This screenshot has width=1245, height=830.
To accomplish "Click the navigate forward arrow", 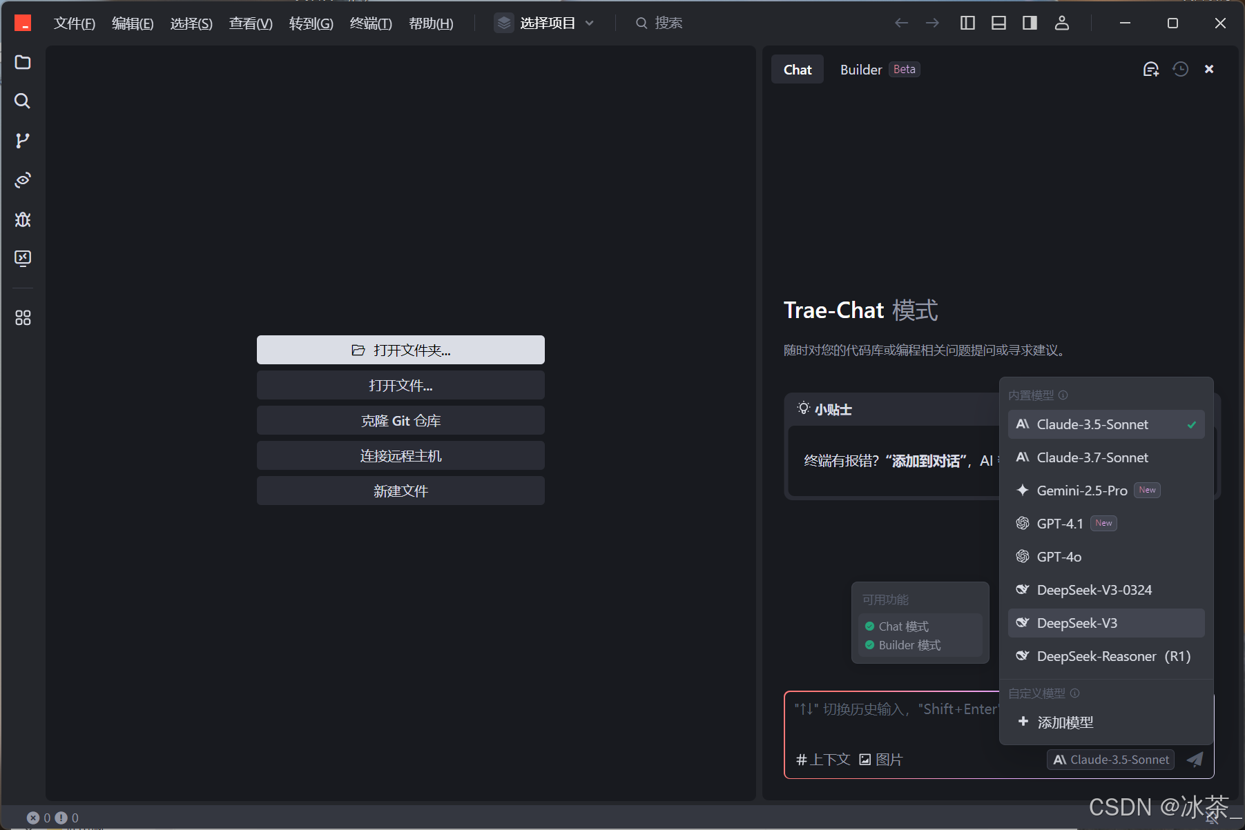I will [932, 23].
